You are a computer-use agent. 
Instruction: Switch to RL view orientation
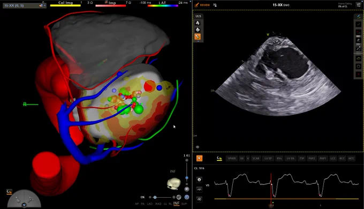coord(170,204)
